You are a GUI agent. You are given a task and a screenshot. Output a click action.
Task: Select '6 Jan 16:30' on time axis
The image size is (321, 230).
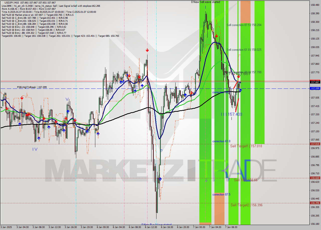[168, 227]
